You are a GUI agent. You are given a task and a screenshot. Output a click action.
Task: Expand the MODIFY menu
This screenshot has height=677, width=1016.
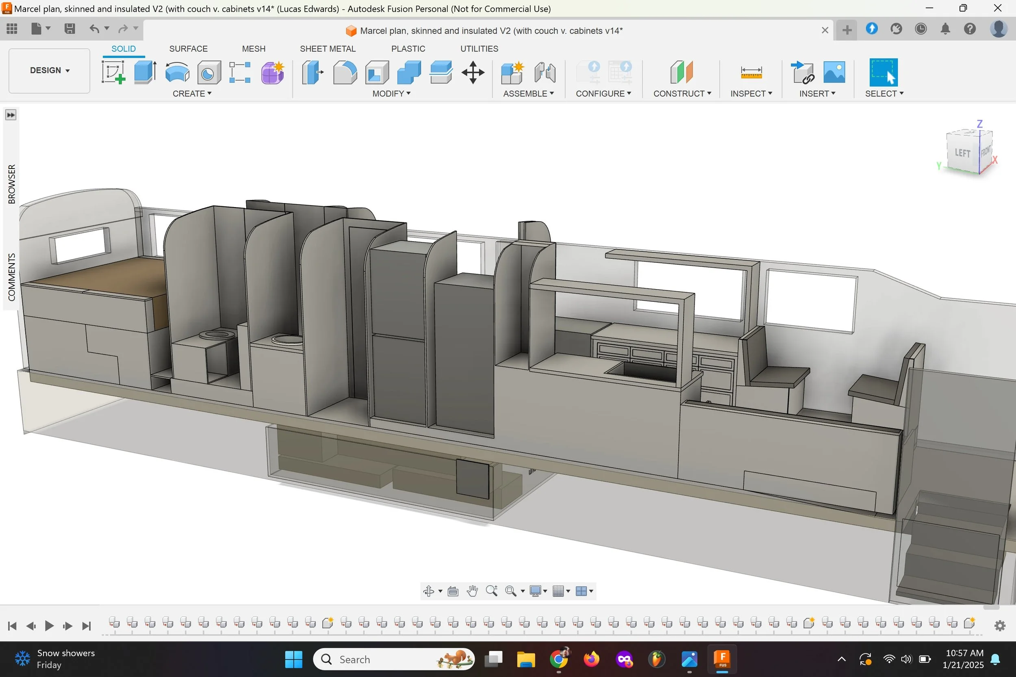click(391, 93)
